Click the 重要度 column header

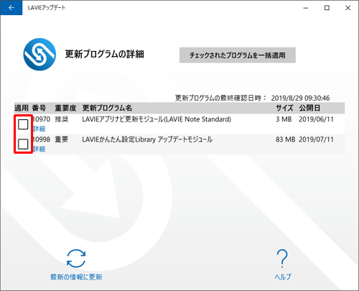click(65, 108)
